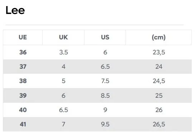Select the (cm) column header
Viewport: 195px width, 140px height.
coord(159,37)
